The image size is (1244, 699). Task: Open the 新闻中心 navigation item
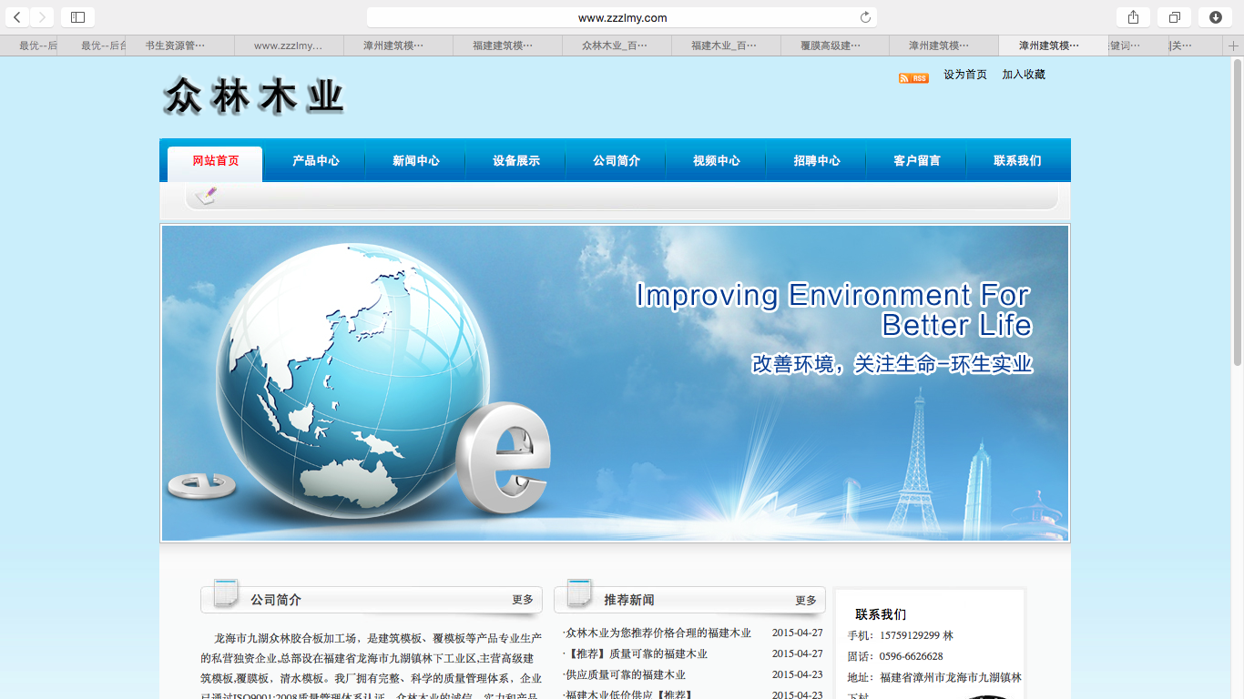[x=416, y=161]
